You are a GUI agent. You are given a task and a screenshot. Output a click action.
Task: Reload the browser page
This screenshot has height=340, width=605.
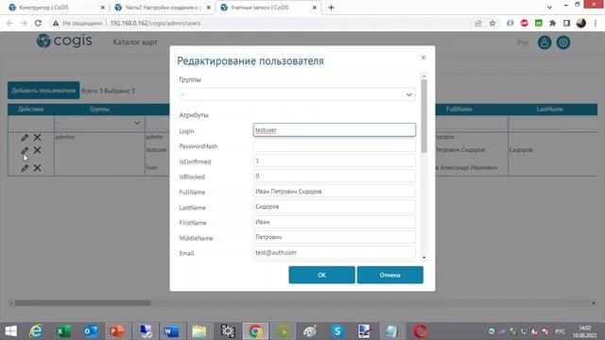click(38, 23)
